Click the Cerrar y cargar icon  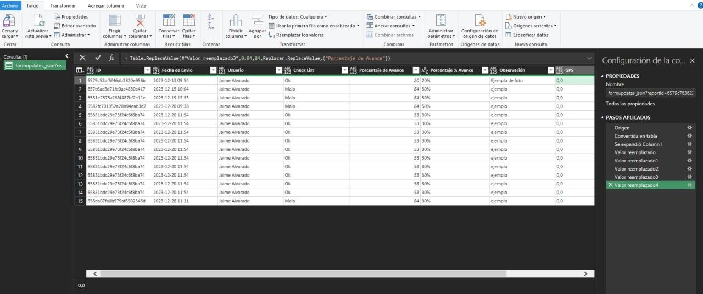(x=9, y=21)
